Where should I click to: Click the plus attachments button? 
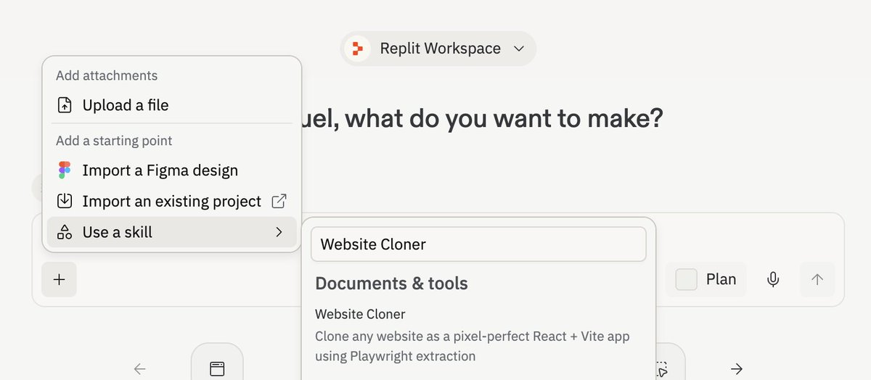(x=59, y=279)
